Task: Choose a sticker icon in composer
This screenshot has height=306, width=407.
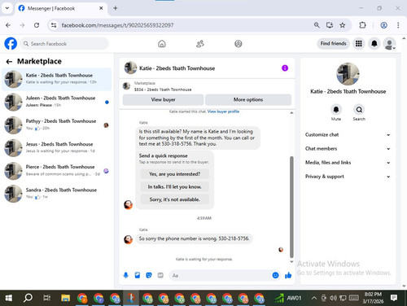Action: click(149, 275)
